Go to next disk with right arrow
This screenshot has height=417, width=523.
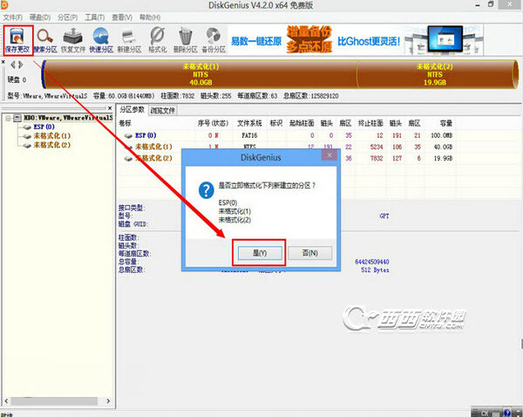click(21, 65)
